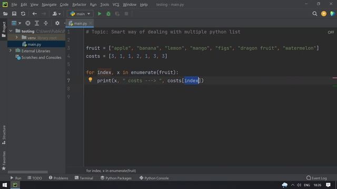Image resolution: width=337 pixels, height=189 pixels.
Task: Open the TODO tool window
Action: tap(35, 178)
